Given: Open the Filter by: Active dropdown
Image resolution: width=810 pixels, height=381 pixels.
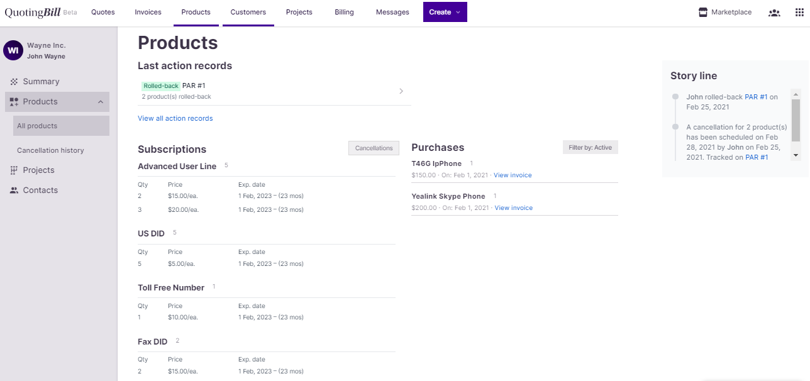Looking at the screenshot, I should point(590,148).
